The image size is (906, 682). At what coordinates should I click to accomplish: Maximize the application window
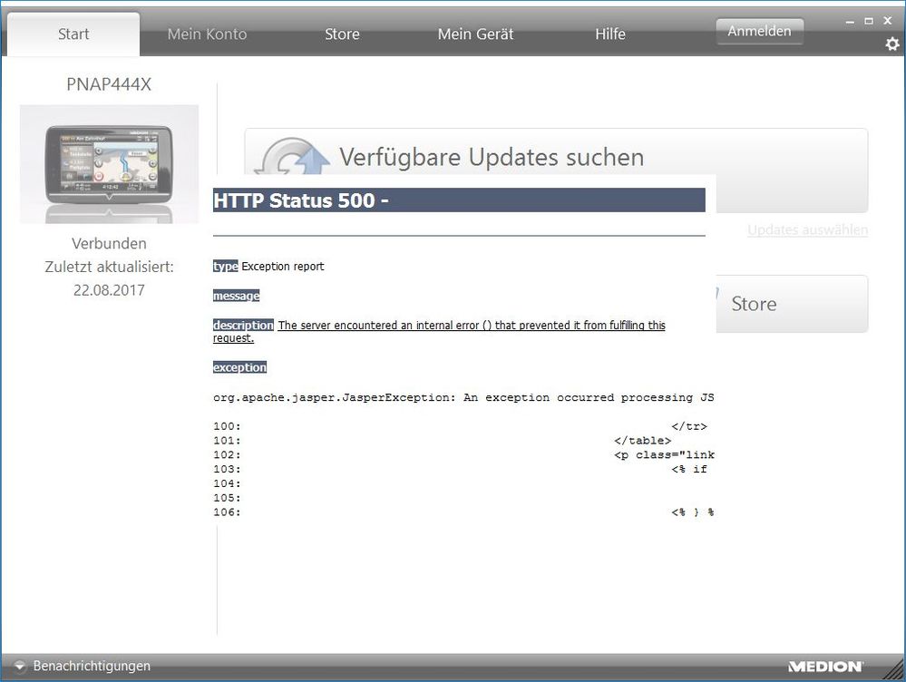(x=869, y=20)
